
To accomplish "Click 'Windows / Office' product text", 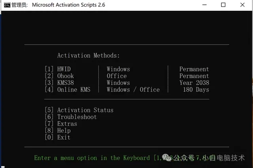I will tap(133, 90).
